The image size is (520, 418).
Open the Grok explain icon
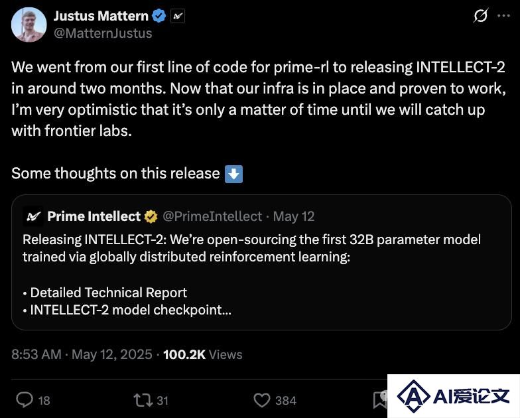[480, 16]
